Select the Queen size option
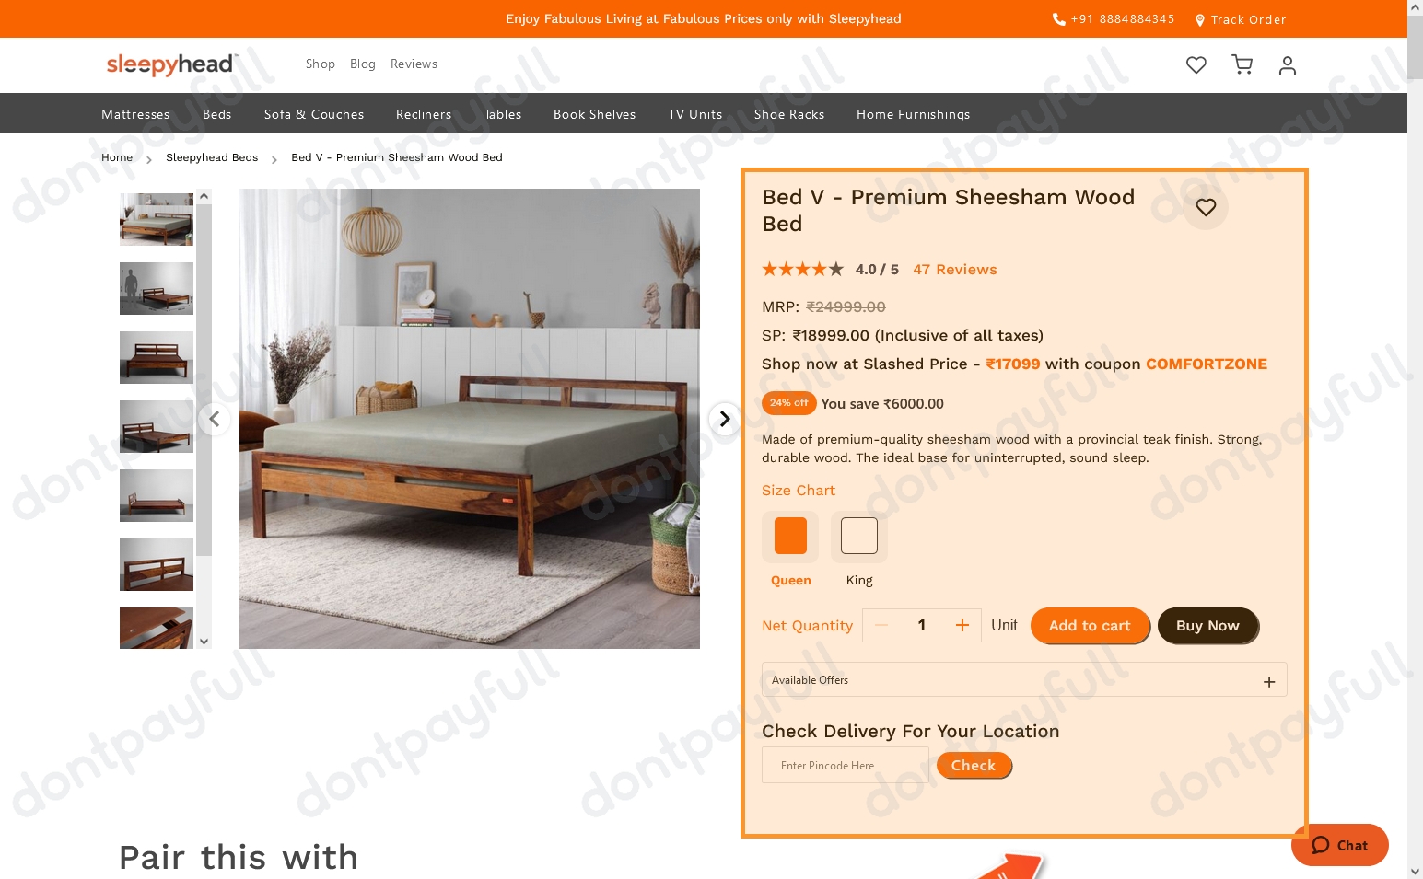The width and height of the screenshot is (1423, 879). click(790, 536)
